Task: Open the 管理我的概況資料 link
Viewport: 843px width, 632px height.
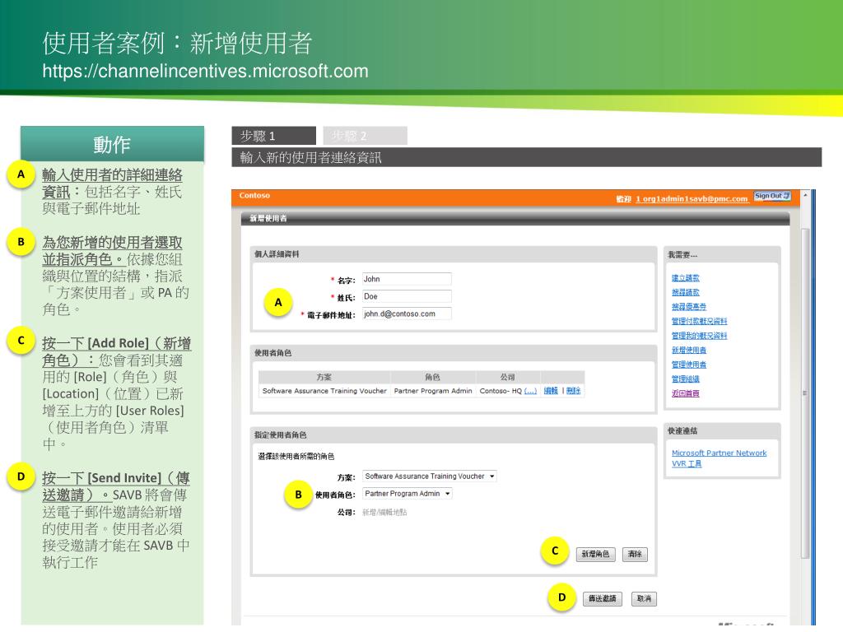Action: click(x=699, y=336)
